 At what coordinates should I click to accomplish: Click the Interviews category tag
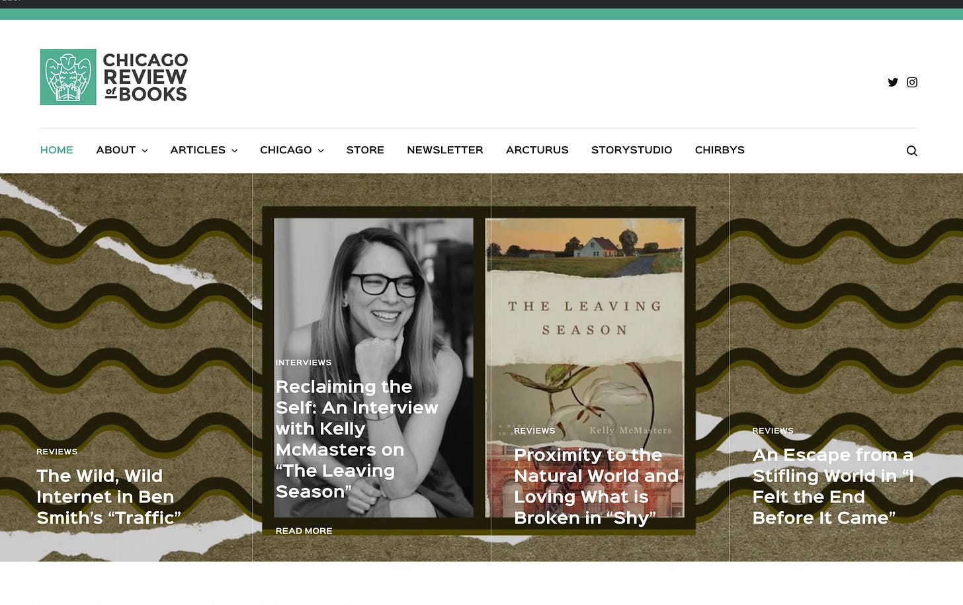(x=304, y=362)
